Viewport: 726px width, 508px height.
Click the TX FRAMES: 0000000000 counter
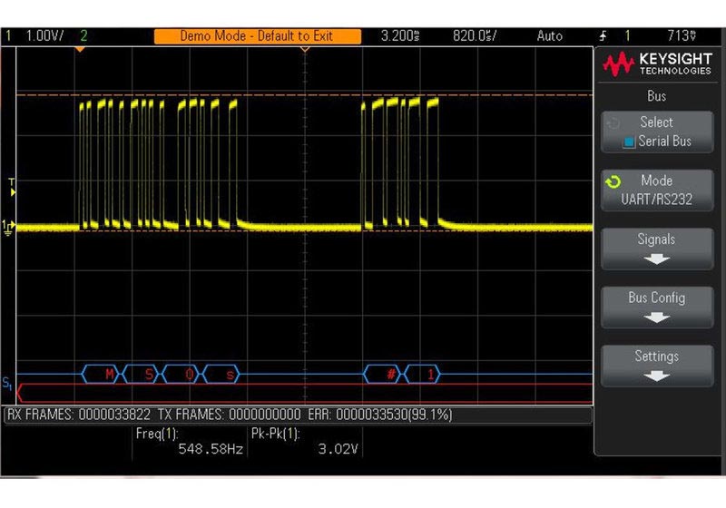point(230,415)
